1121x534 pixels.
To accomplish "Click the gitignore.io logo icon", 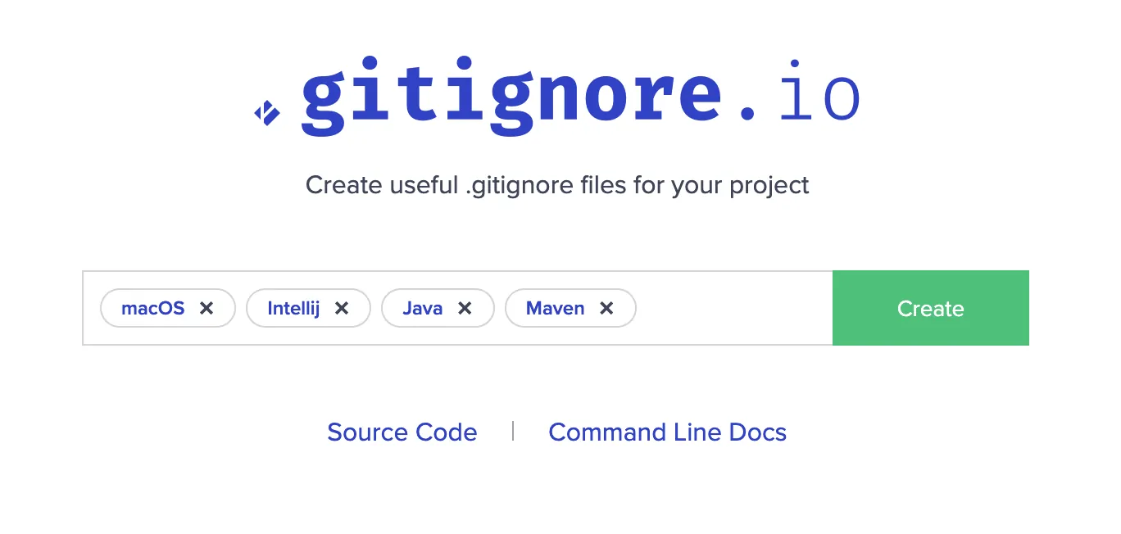I will pyautogui.click(x=267, y=113).
